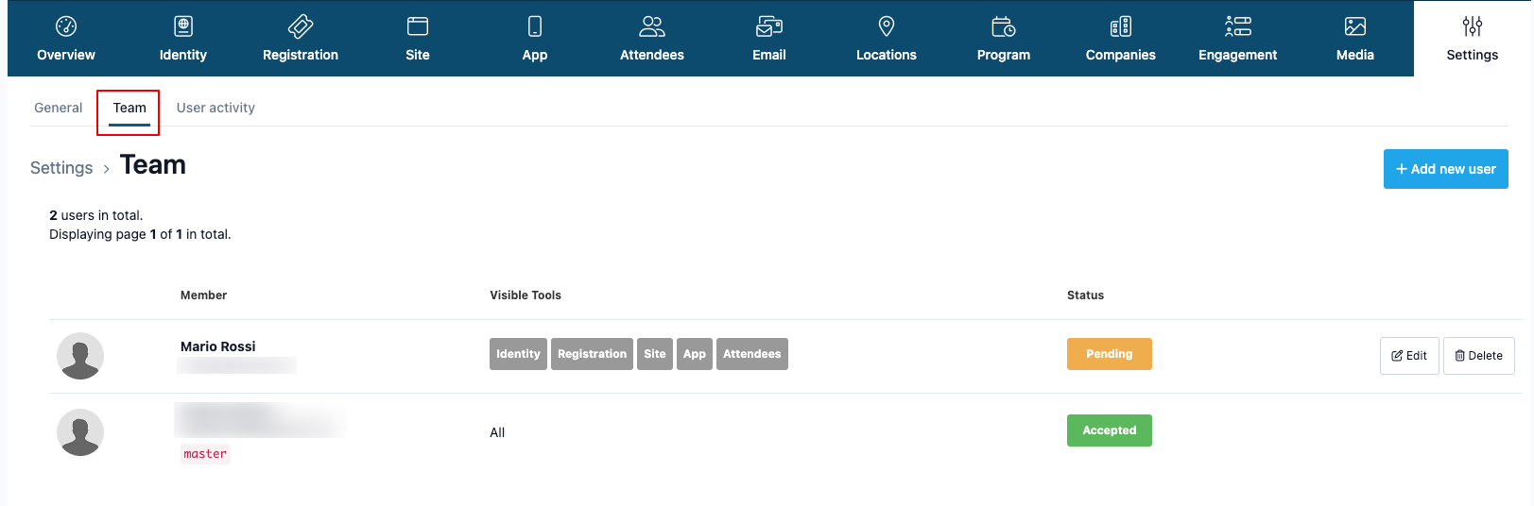Click the Visible Tools column header
Screen dimensions: 1534x506
pyautogui.click(x=526, y=295)
